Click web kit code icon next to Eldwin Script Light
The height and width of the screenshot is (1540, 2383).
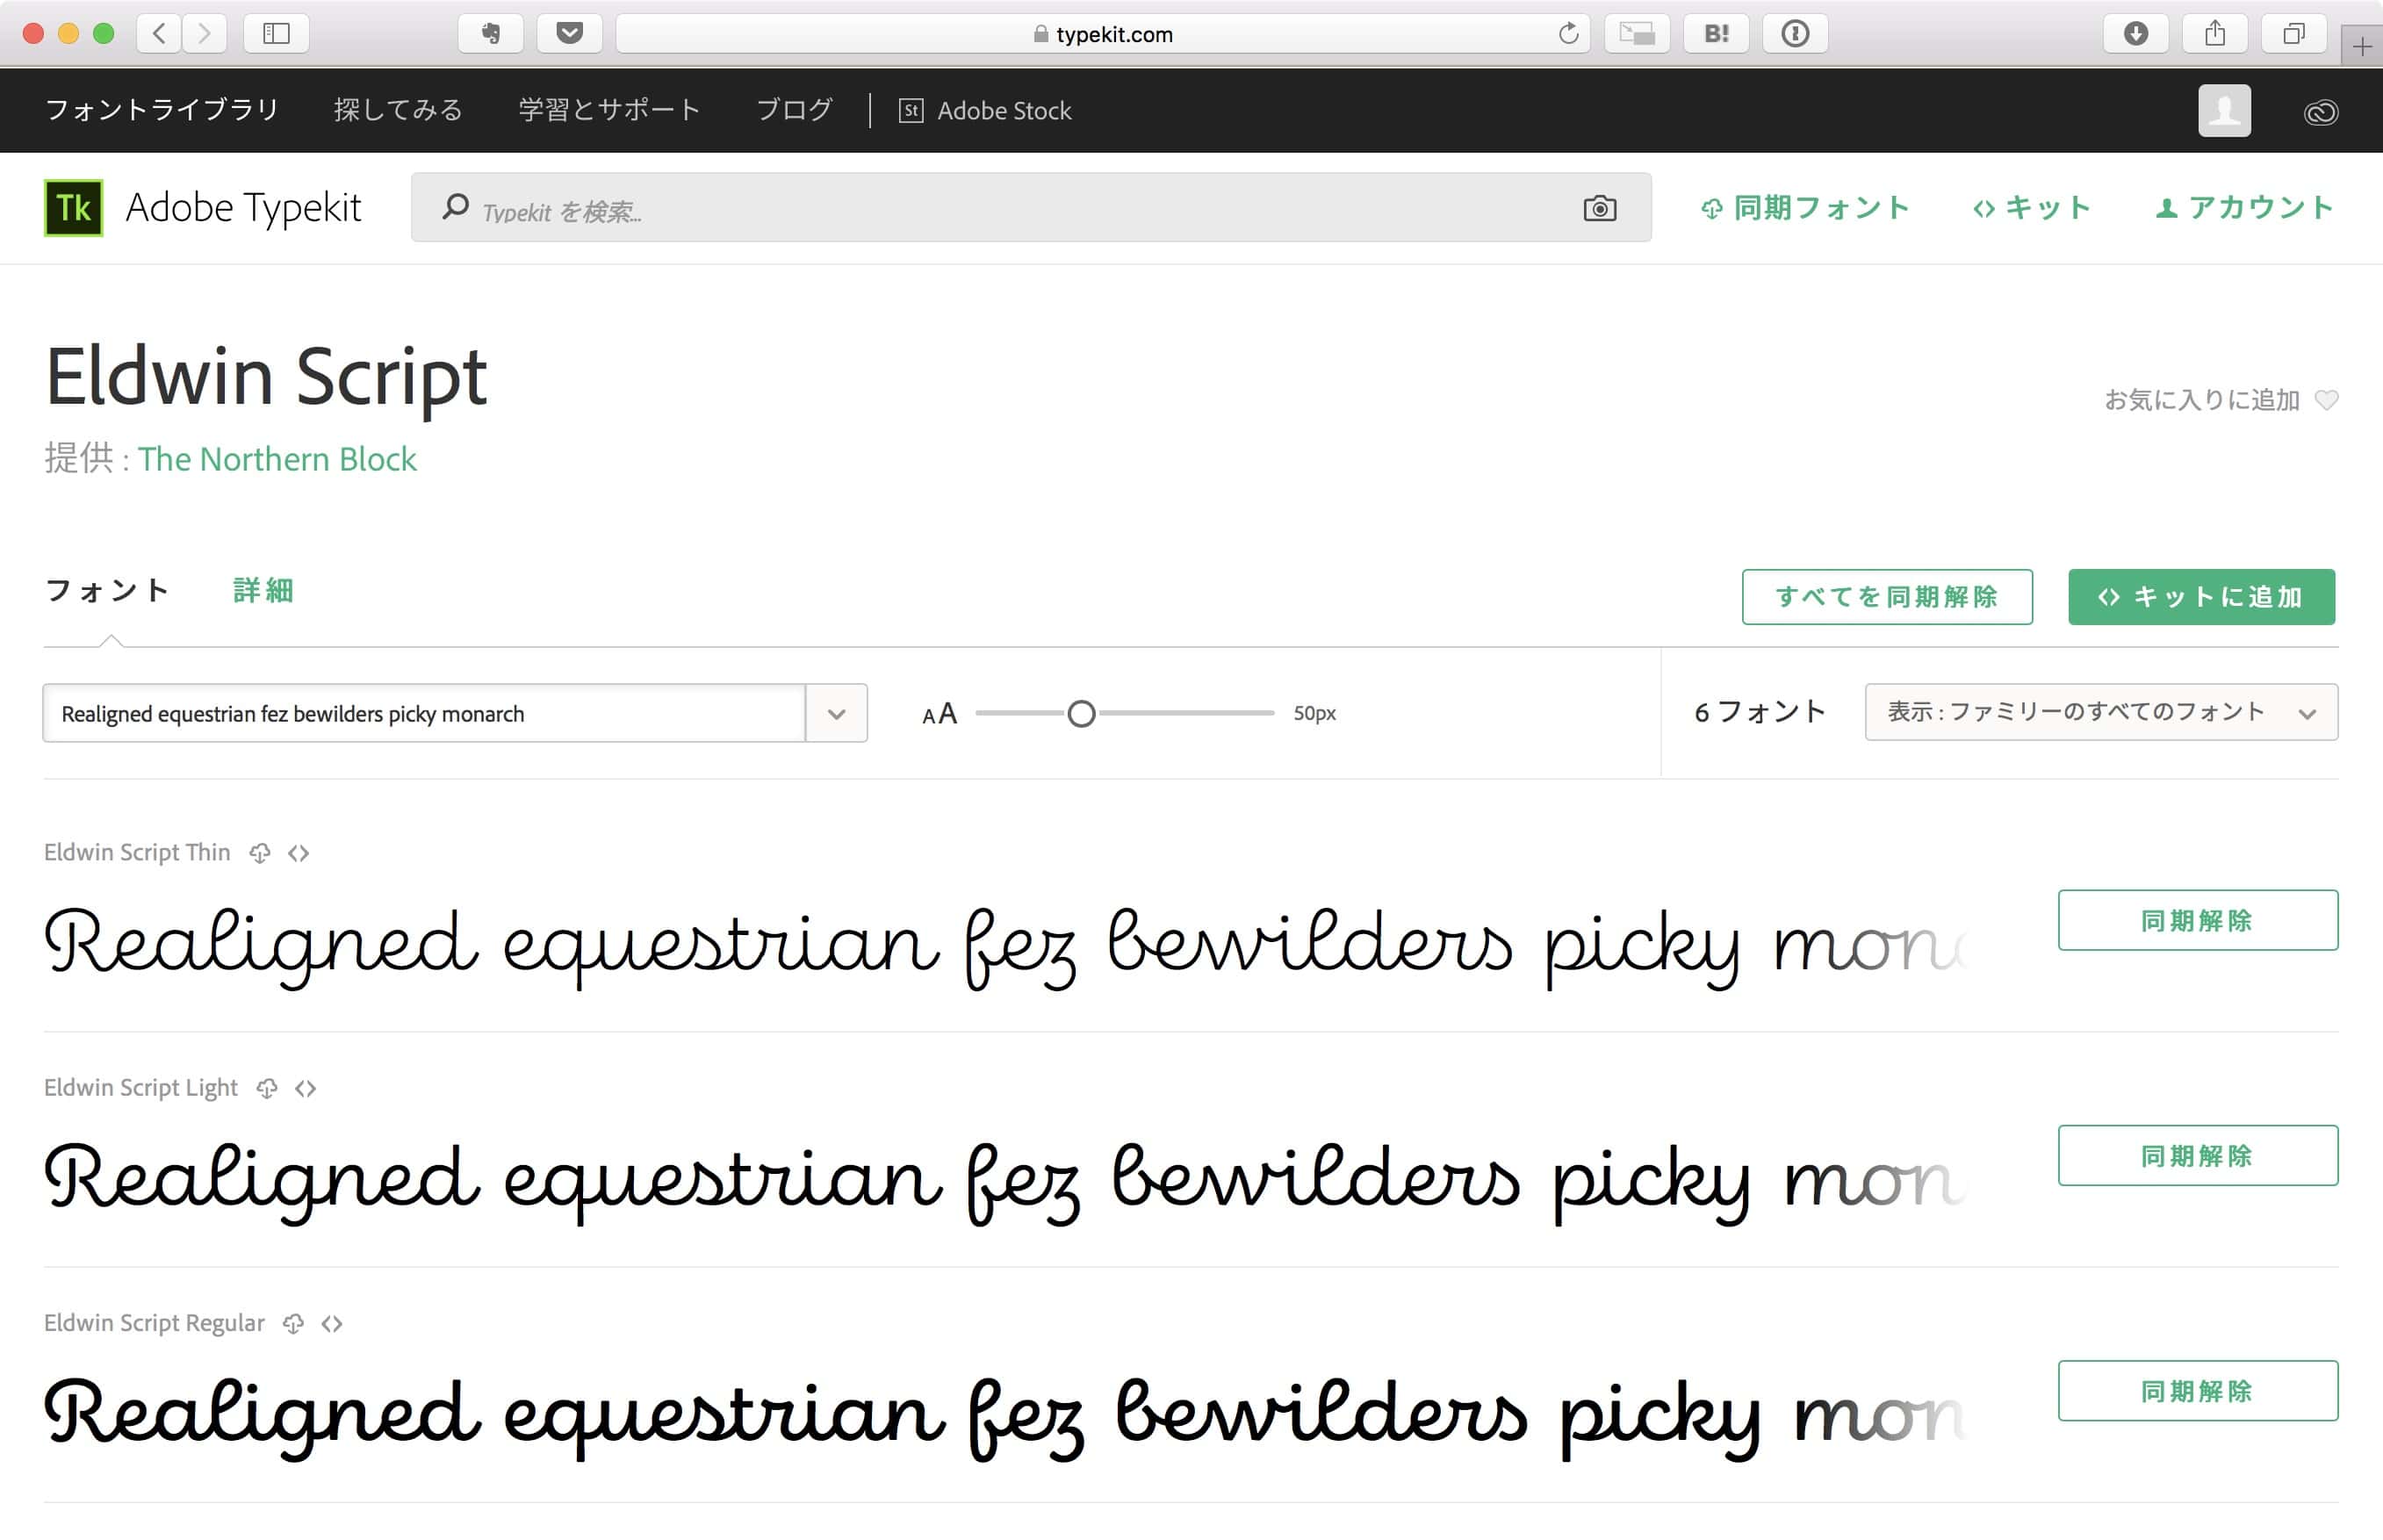coord(306,1088)
